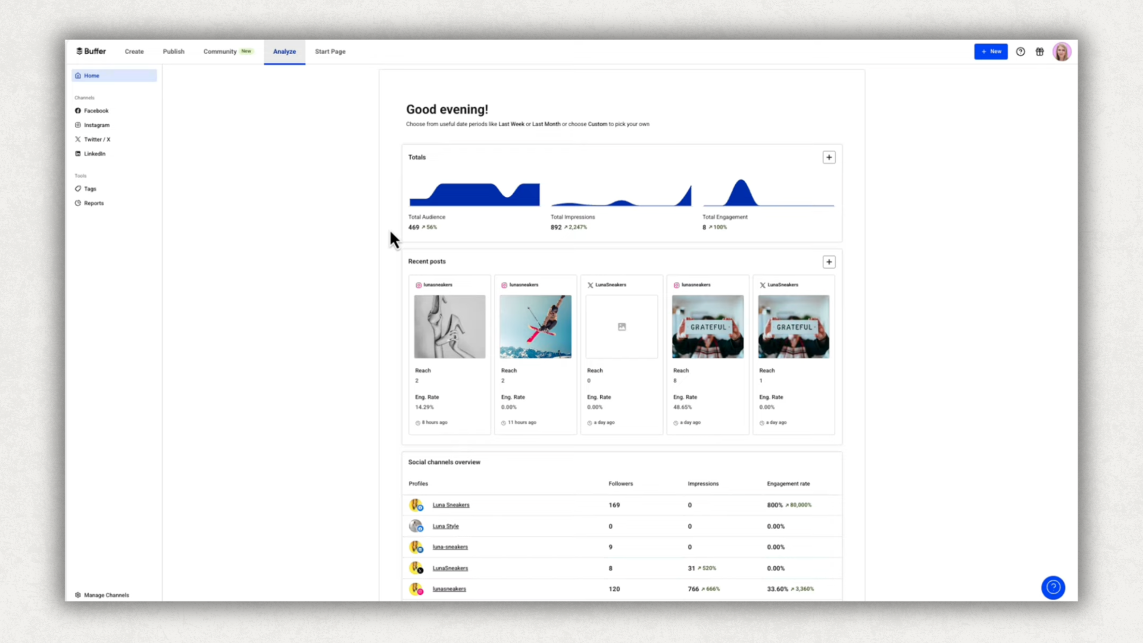Viewport: 1143px width, 643px height.
Task: Open the help question mark icon
Action: pos(1020,52)
